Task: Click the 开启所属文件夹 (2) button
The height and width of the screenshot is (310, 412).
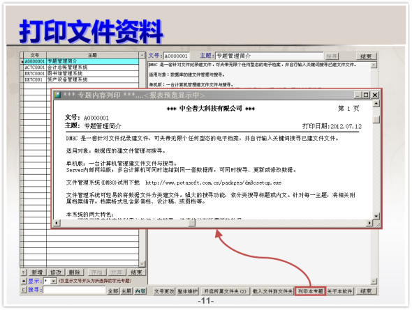Action: (x=225, y=291)
